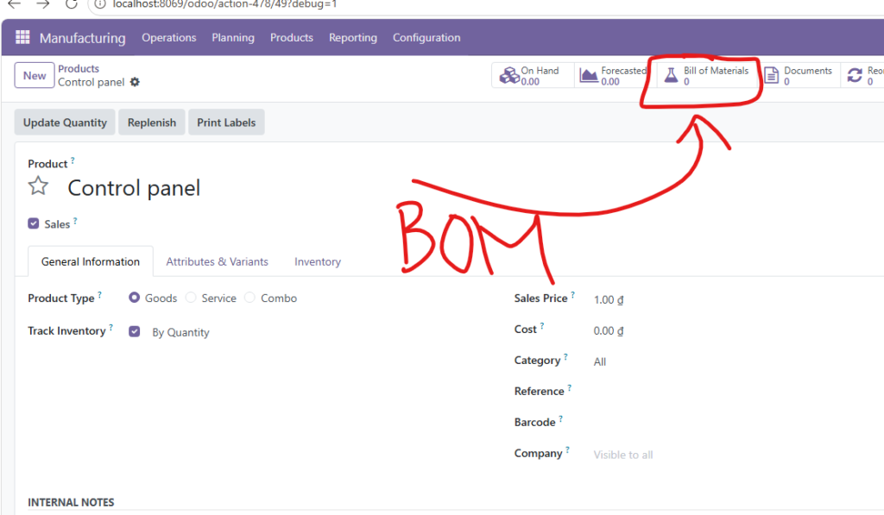Click the gear icon beside Control panel

click(x=135, y=83)
